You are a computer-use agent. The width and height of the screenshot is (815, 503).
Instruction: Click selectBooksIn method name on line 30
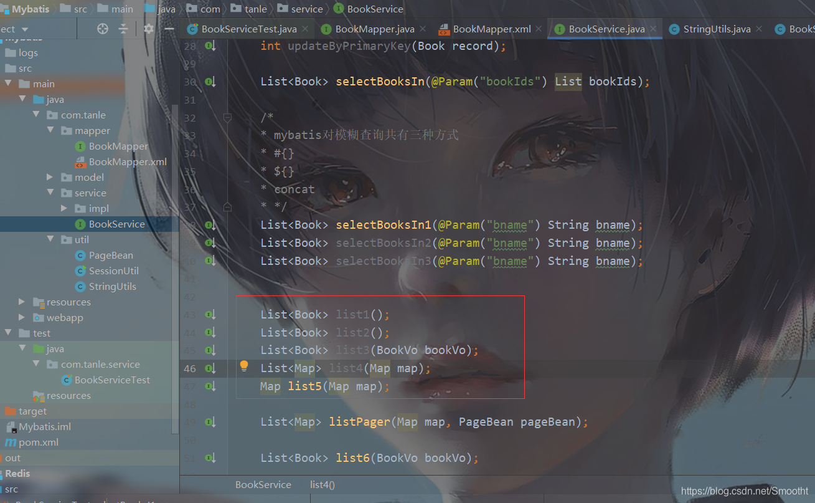click(380, 82)
